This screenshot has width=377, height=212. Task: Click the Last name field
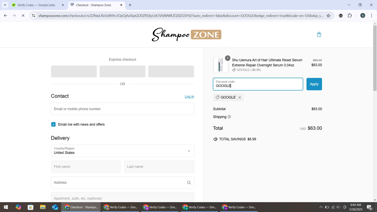coord(159,167)
